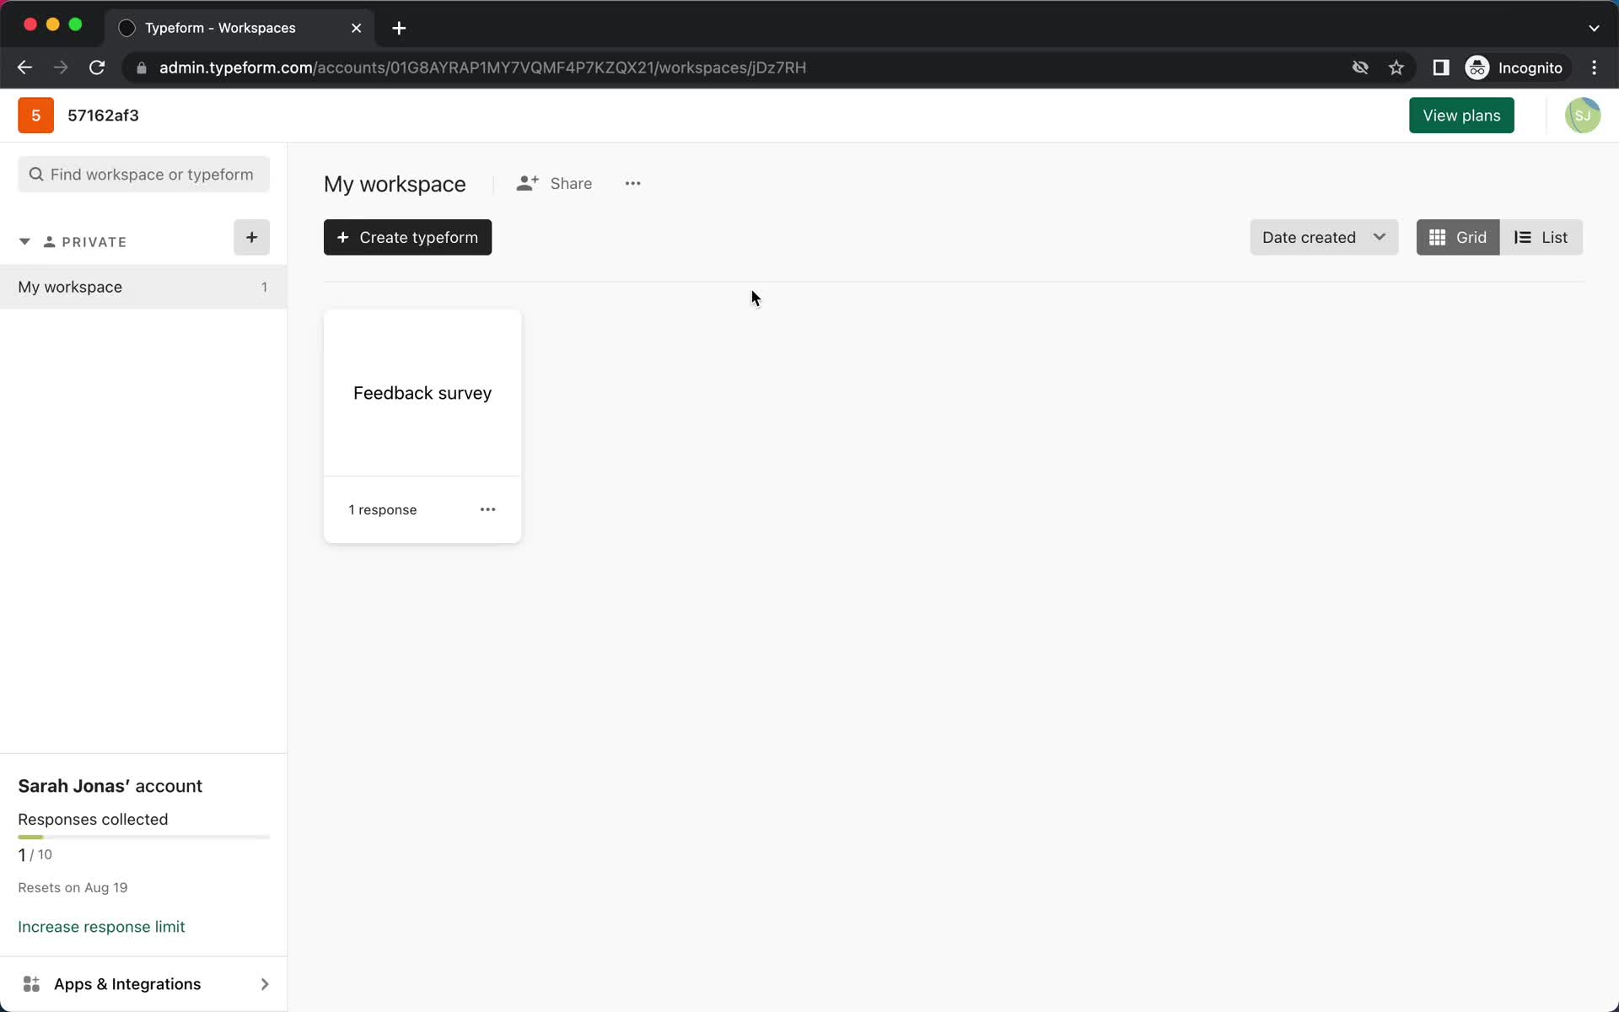Click the Feedback survey thumbnail

[x=422, y=393]
